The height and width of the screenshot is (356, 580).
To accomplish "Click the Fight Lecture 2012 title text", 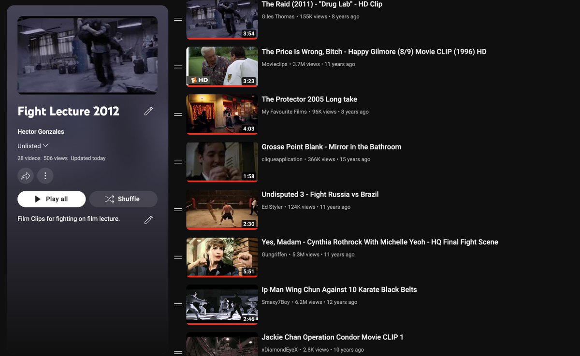I will 69,111.
